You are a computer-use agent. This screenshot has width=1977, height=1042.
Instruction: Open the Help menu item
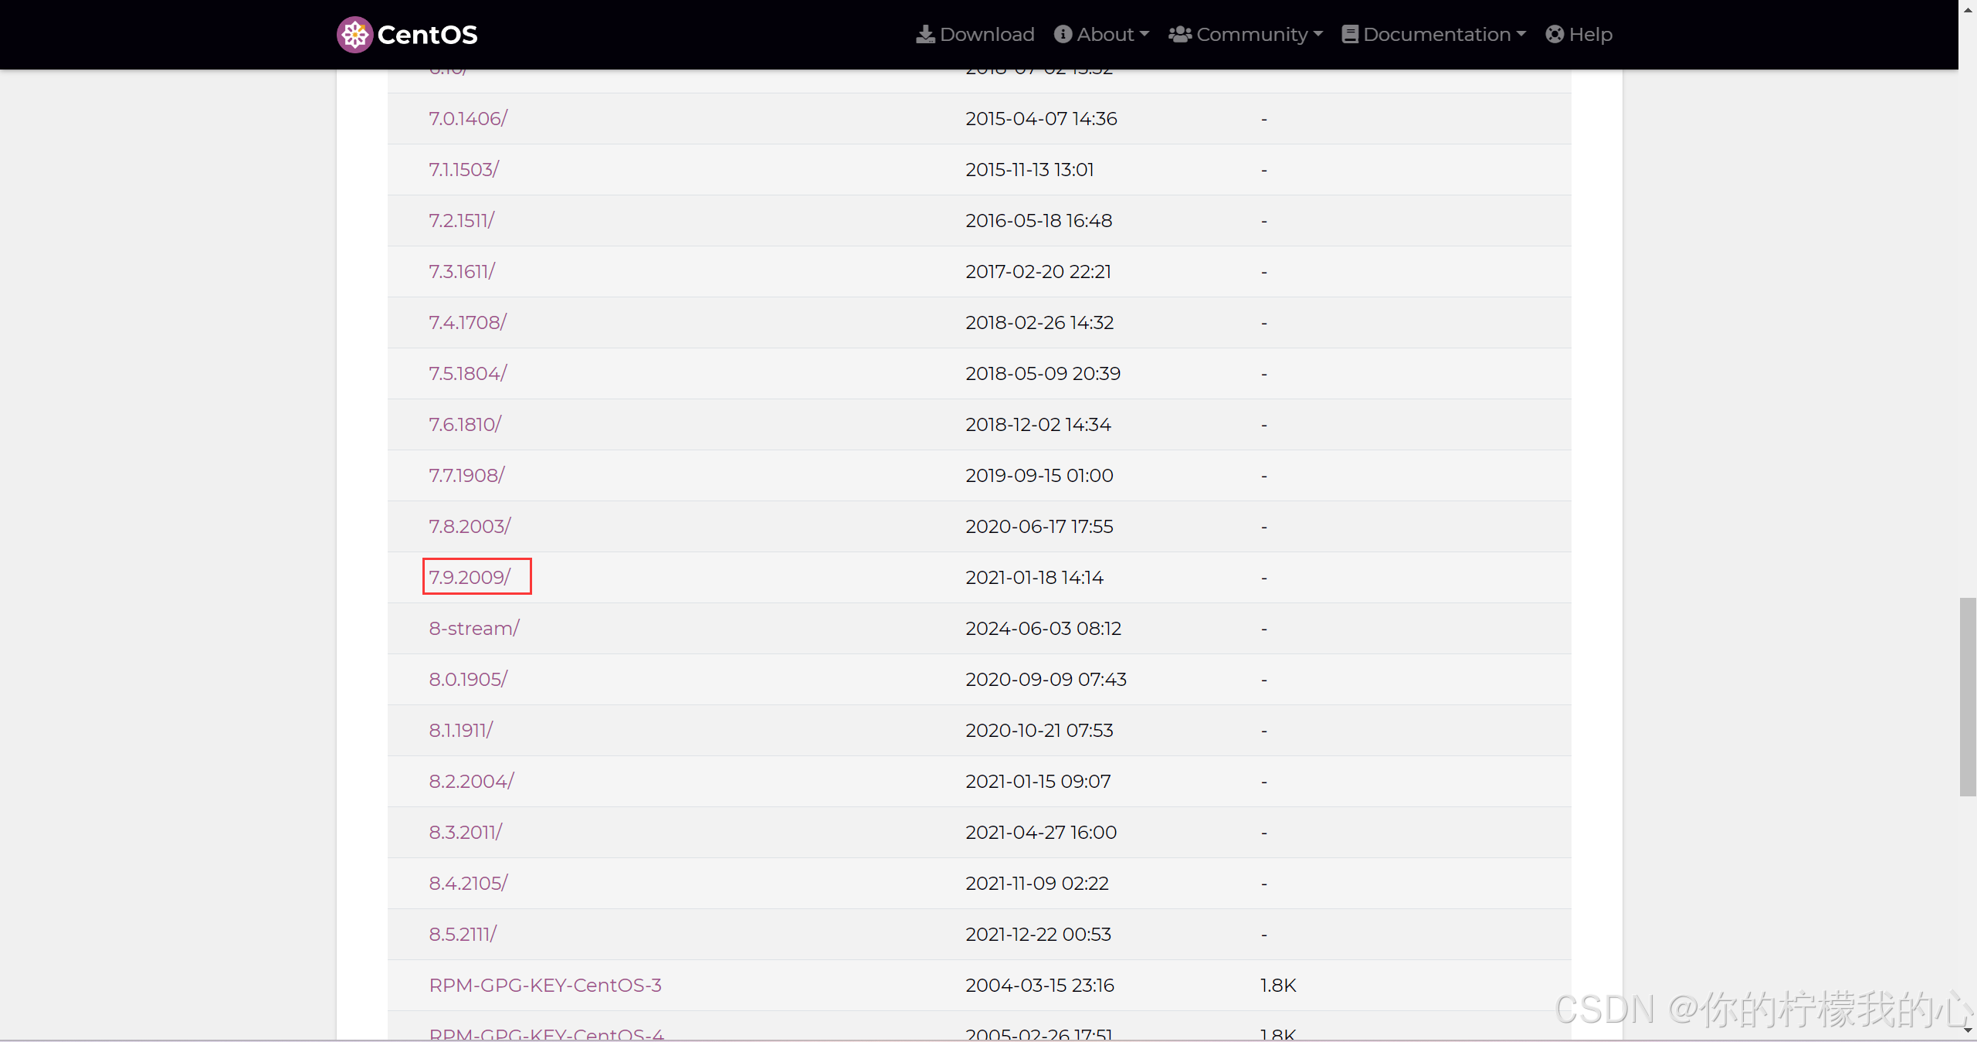pyautogui.click(x=1590, y=35)
